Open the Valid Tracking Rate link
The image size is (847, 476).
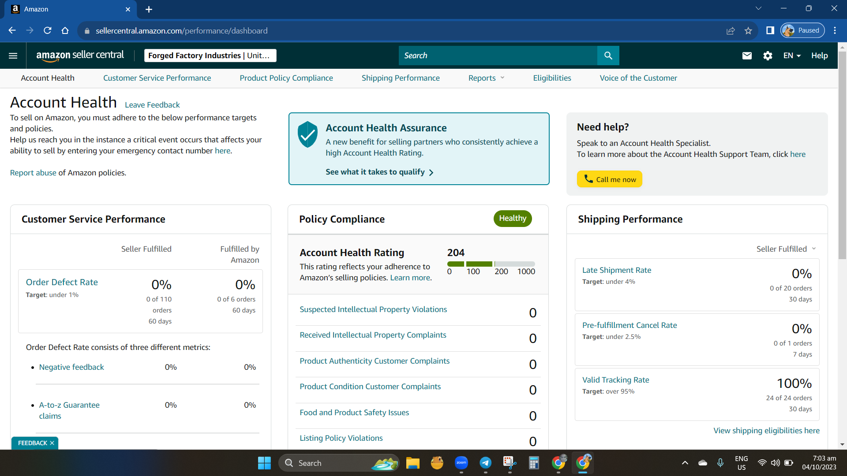[615, 380]
